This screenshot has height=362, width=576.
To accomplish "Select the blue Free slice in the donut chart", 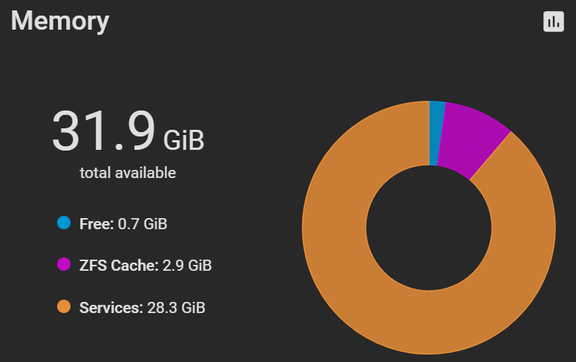I will 436,133.
